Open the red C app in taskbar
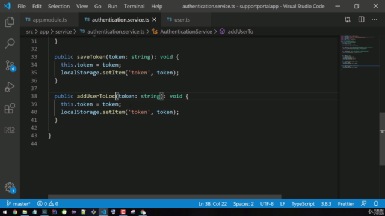The width and height of the screenshot is (385, 216). 123,212
